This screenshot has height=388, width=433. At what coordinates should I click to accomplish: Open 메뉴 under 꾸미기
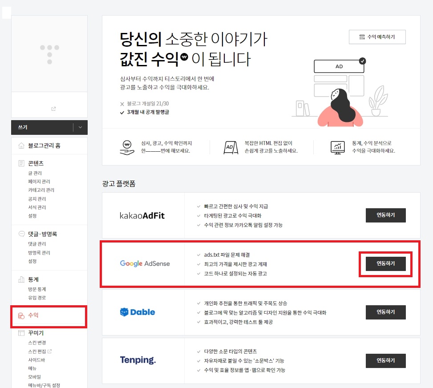32,368
